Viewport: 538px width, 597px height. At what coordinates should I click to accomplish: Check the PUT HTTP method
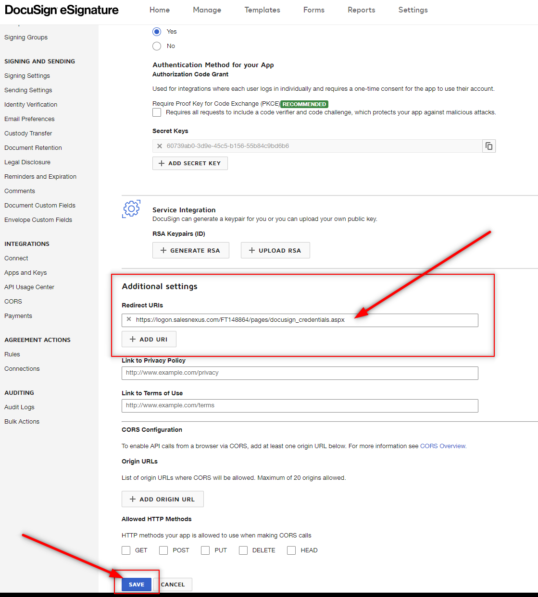point(205,550)
